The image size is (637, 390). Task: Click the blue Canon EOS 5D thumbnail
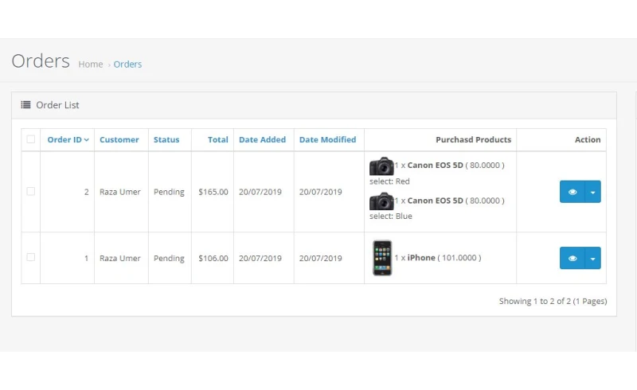[x=381, y=201]
